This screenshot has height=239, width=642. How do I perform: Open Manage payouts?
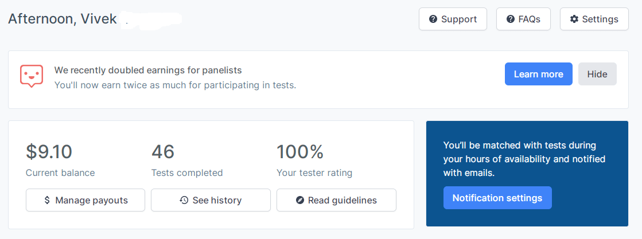85,200
